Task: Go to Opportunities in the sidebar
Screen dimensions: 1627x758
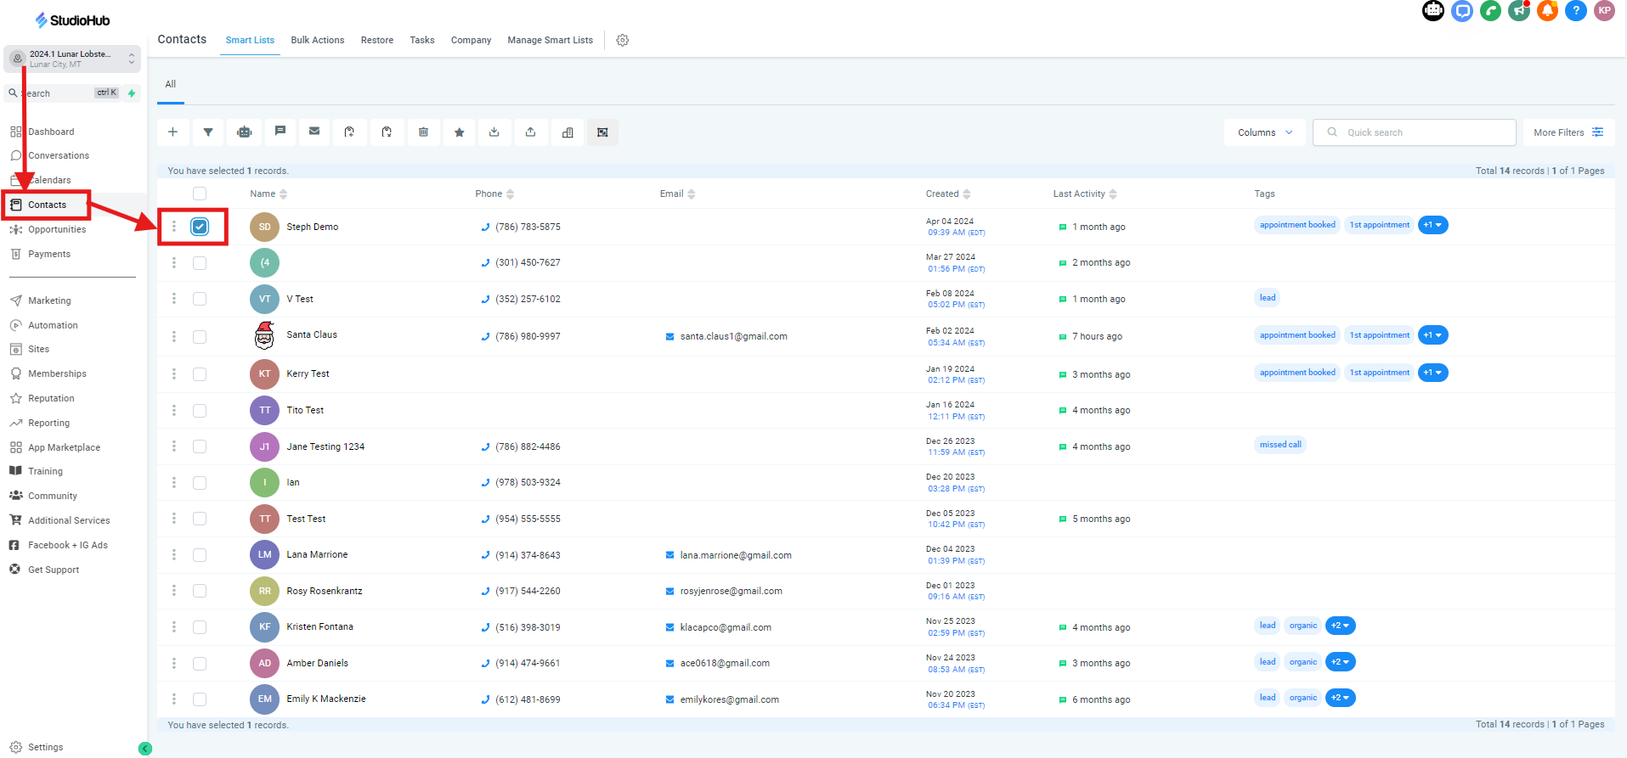Action: tap(56, 229)
